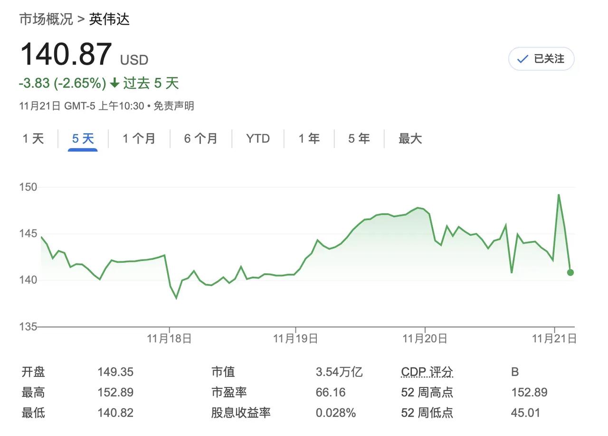The image size is (608, 436).
Task: Click the 最高 value 152.89
Action: [x=115, y=393]
